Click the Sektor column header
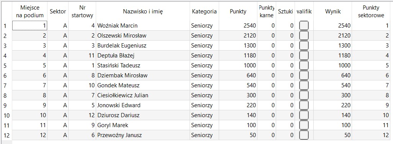 (x=58, y=11)
